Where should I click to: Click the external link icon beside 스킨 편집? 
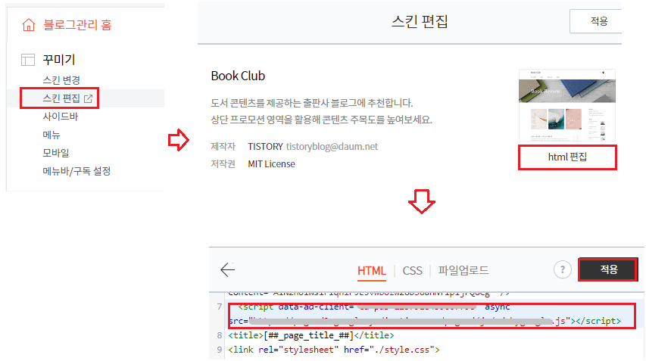point(88,98)
